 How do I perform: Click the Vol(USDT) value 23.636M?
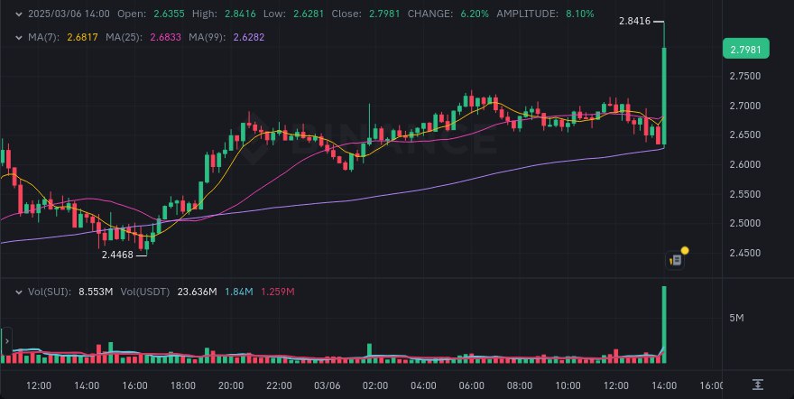pyautogui.click(x=197, y=292)
